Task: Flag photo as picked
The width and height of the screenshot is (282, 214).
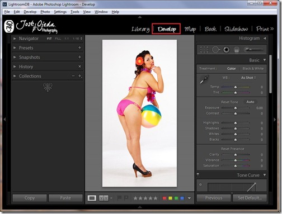Action: pyautogui.click(x=119, y=198)
